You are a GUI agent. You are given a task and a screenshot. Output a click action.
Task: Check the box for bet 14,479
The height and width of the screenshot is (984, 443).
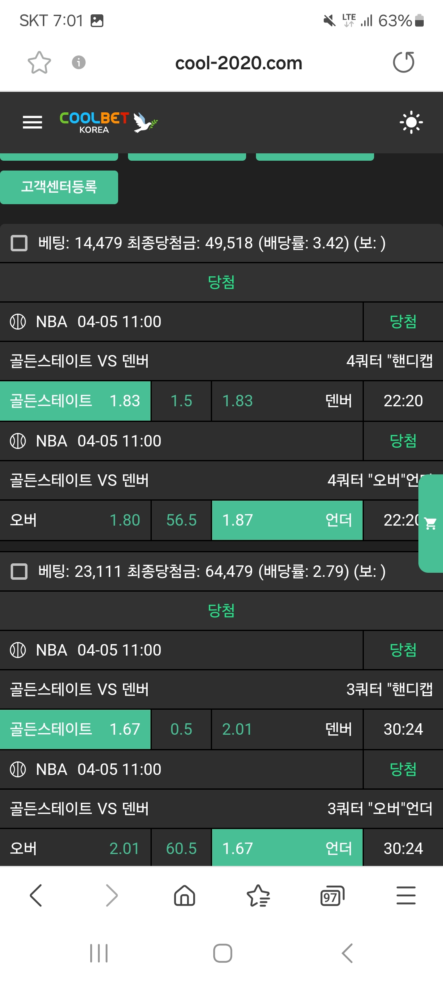click(x=19, y=243)
